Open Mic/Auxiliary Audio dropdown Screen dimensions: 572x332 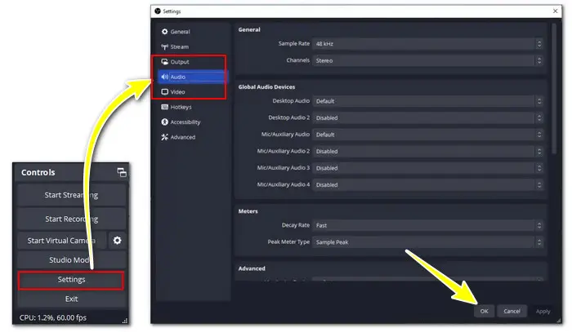[427, 135]
